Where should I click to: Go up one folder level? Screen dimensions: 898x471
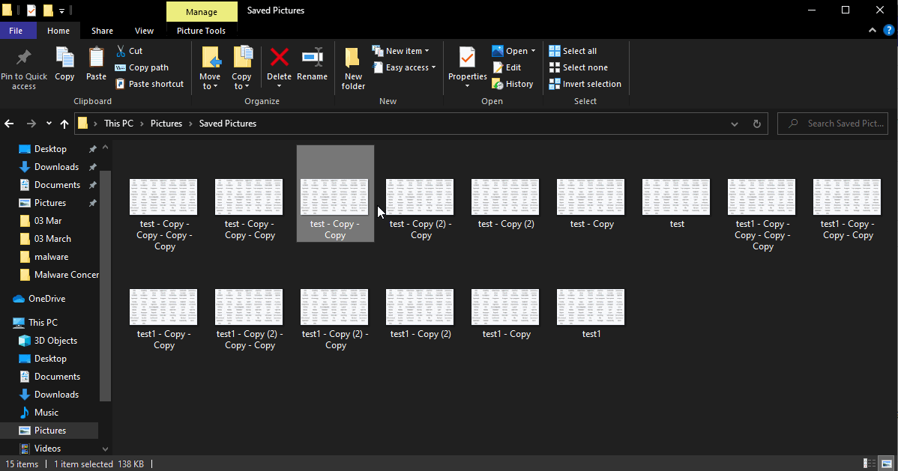tap(64, 124)
